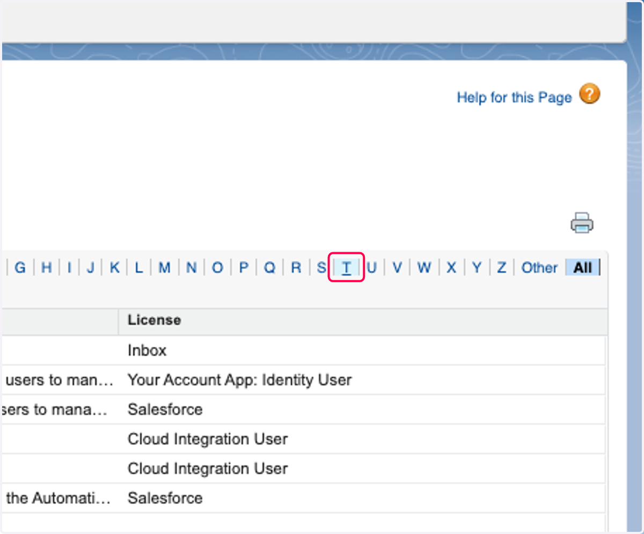Filter the list by letter Q

click(269, 267)
